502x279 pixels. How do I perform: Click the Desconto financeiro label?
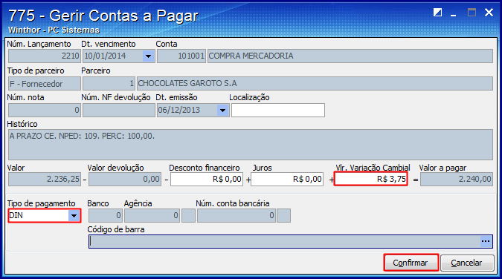(205, 168)
